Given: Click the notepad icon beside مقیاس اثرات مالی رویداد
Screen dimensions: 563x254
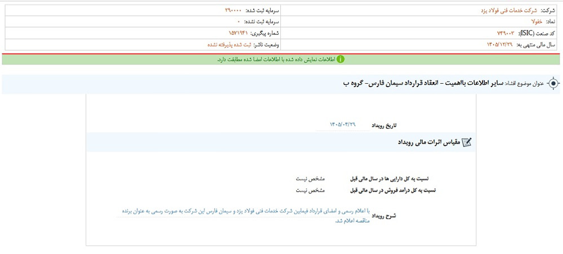Looking at the screenshot, I should point(466,142).
